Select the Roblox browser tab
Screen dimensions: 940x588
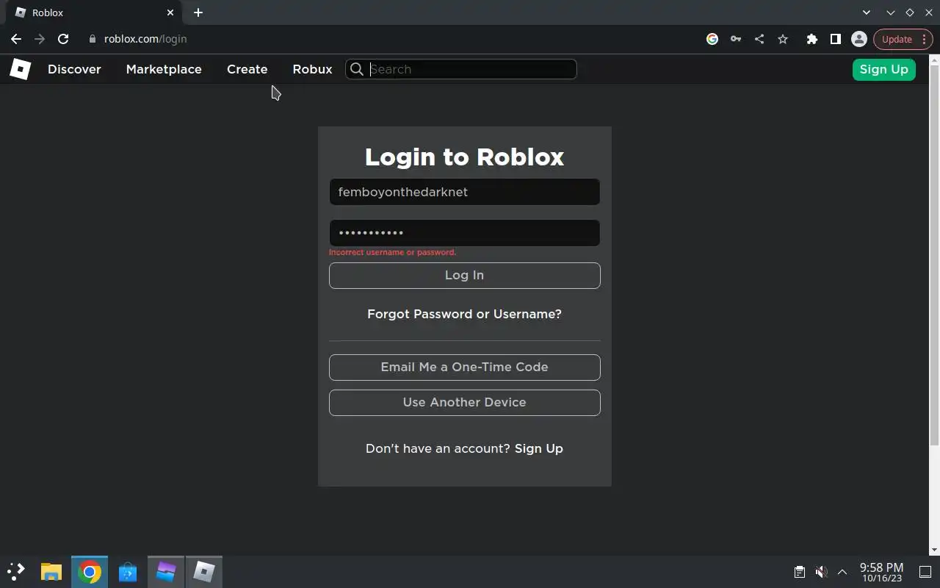tap(95, 12)
